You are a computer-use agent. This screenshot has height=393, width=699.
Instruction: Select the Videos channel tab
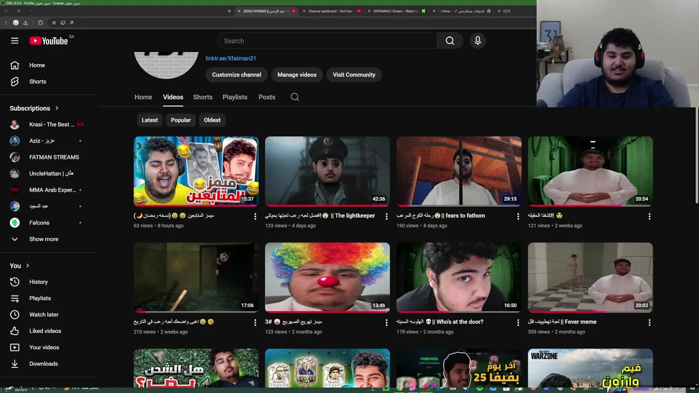coord(173,97)
